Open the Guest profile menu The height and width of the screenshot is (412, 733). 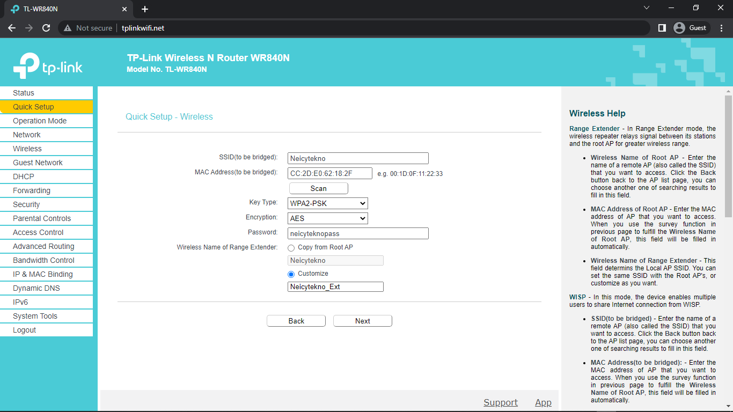[x=691, y=28]
